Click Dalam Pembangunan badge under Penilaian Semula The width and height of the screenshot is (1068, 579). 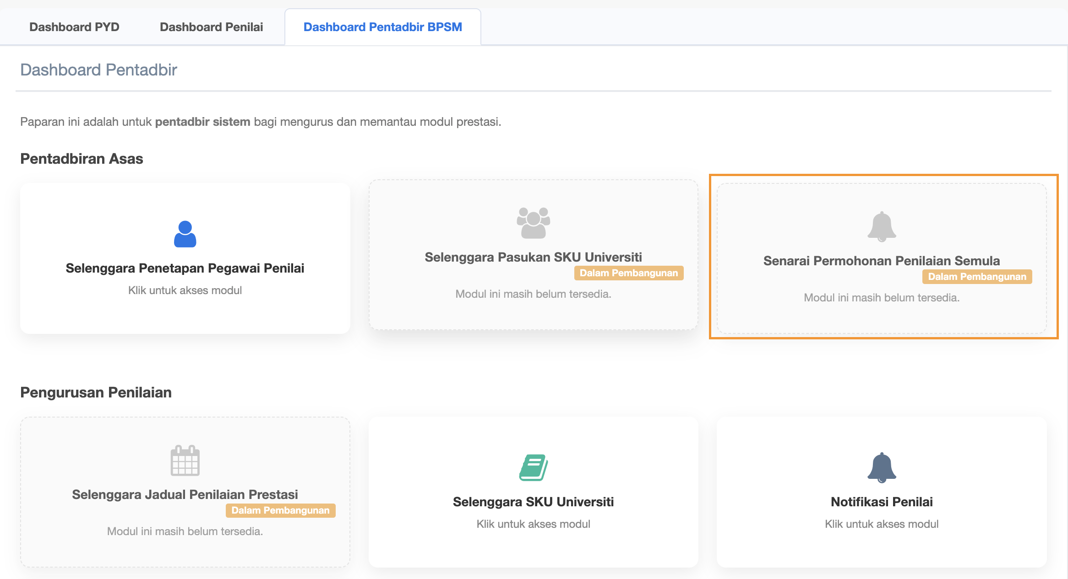pos(977,277)
